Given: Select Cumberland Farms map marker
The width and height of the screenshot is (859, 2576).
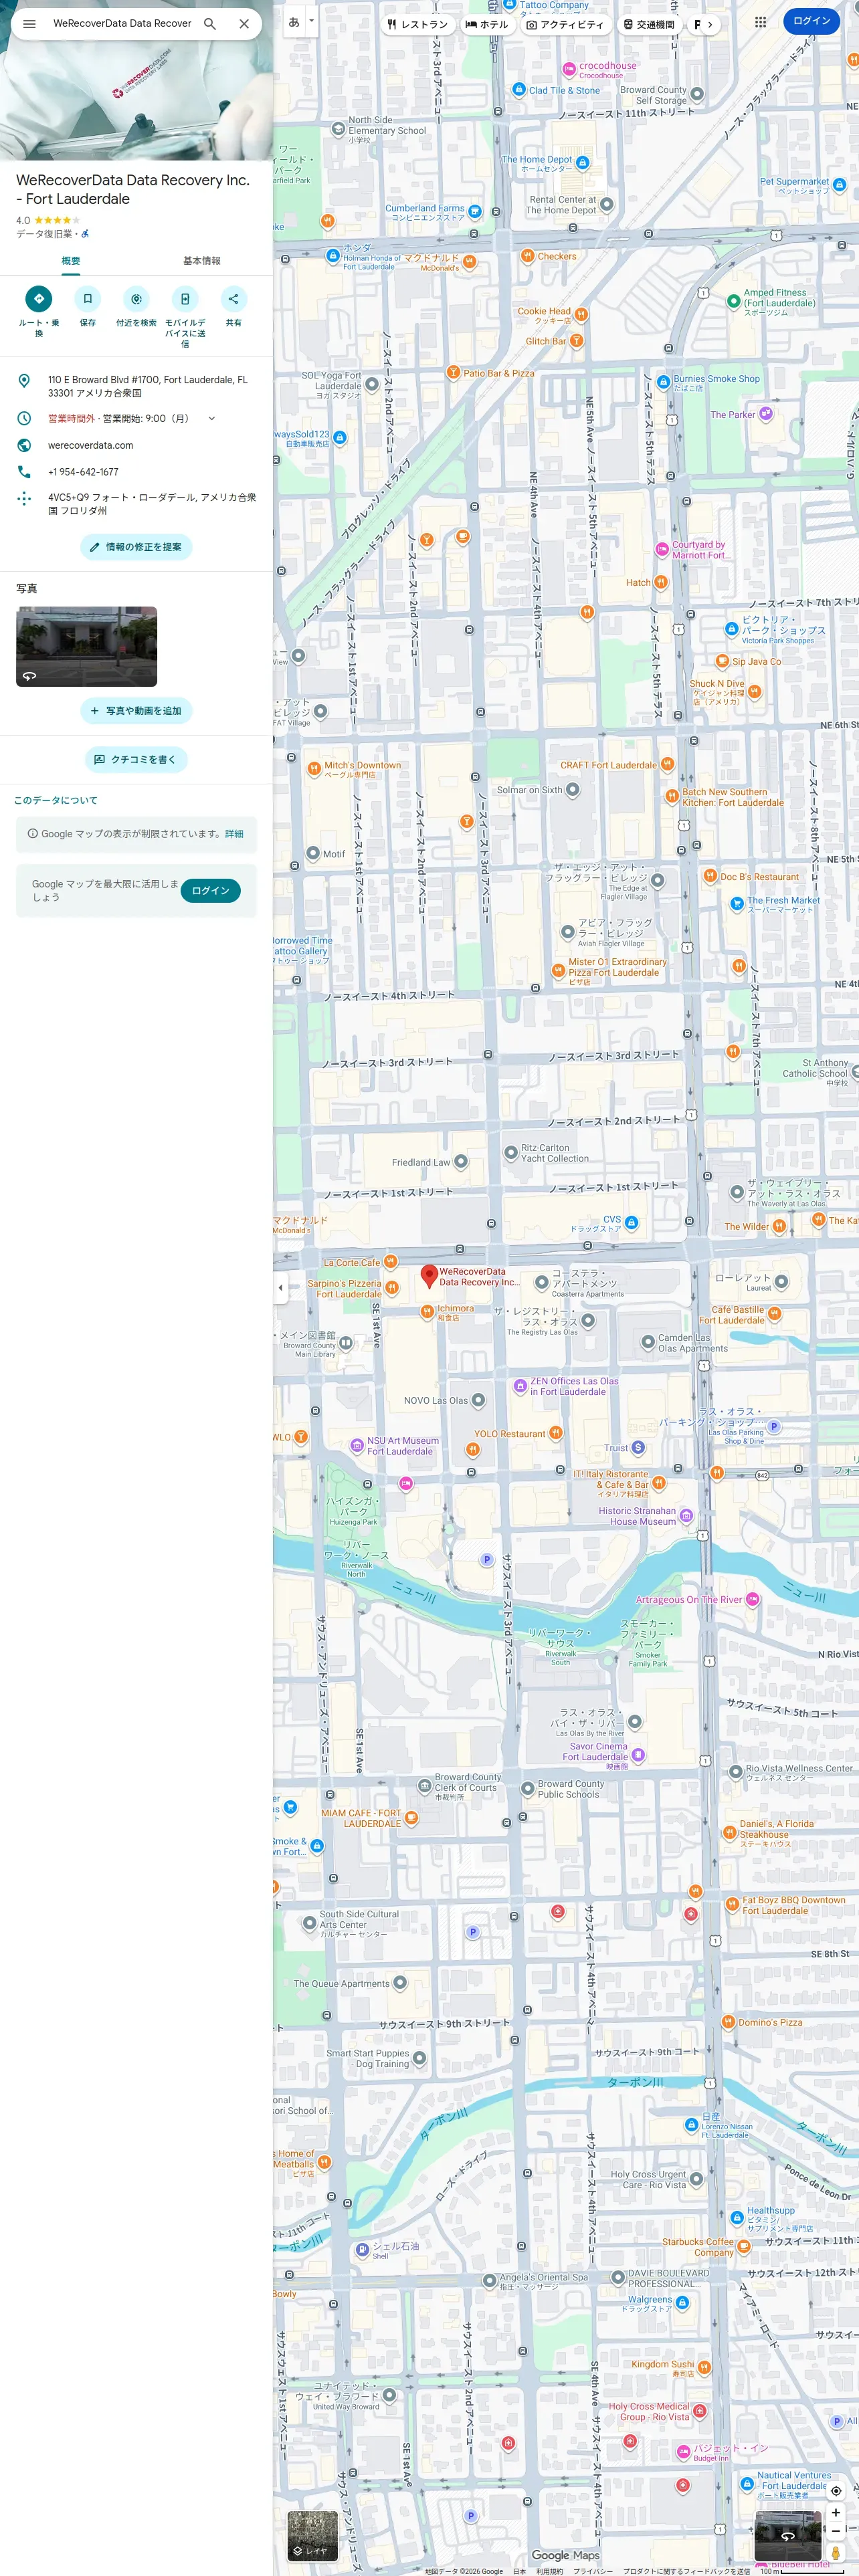Looking at the screenshot, I should 475,211.
